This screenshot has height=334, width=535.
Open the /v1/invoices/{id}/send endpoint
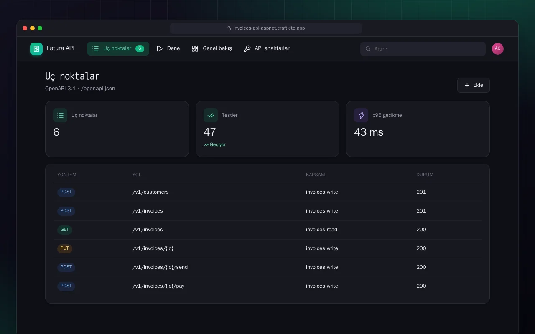pos(160,267)
